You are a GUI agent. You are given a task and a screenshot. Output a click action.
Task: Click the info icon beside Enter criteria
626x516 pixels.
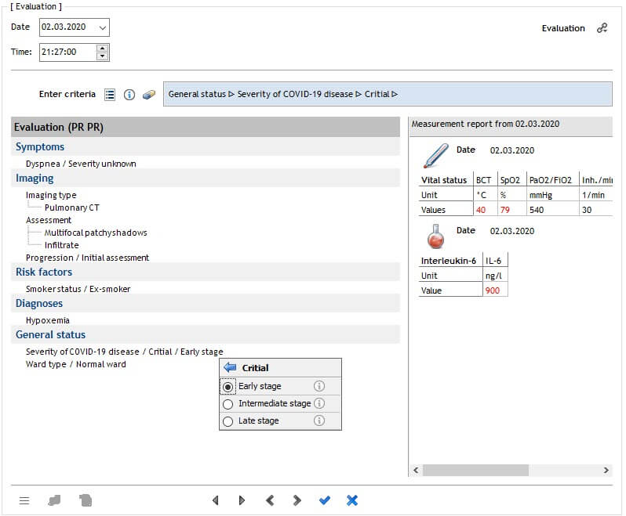[129, 95]
